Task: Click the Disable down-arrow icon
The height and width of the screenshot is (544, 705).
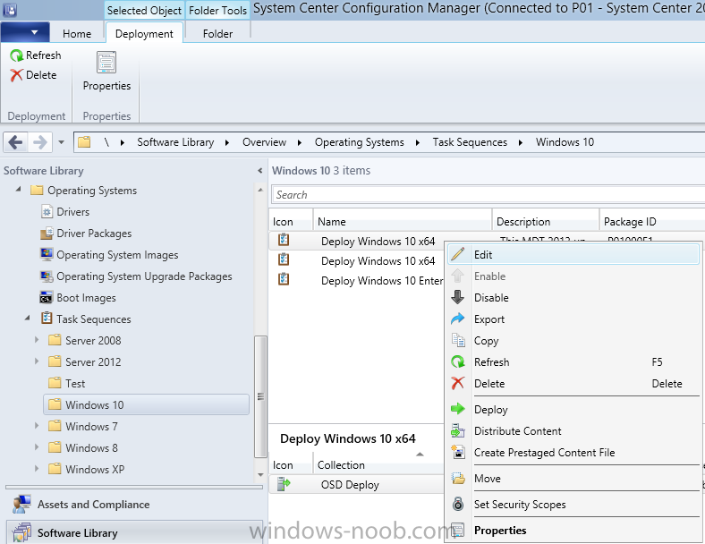Action: 458,297
